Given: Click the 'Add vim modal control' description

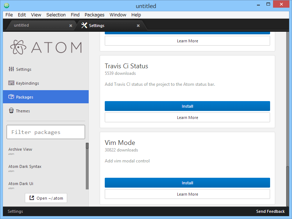Looking at the screenshot, I should pyautogui.click(x=127, y=161).
